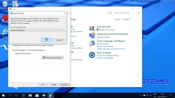175x98 pixels.
Task: Open the Windows Start menu
Action: point(3,95)
